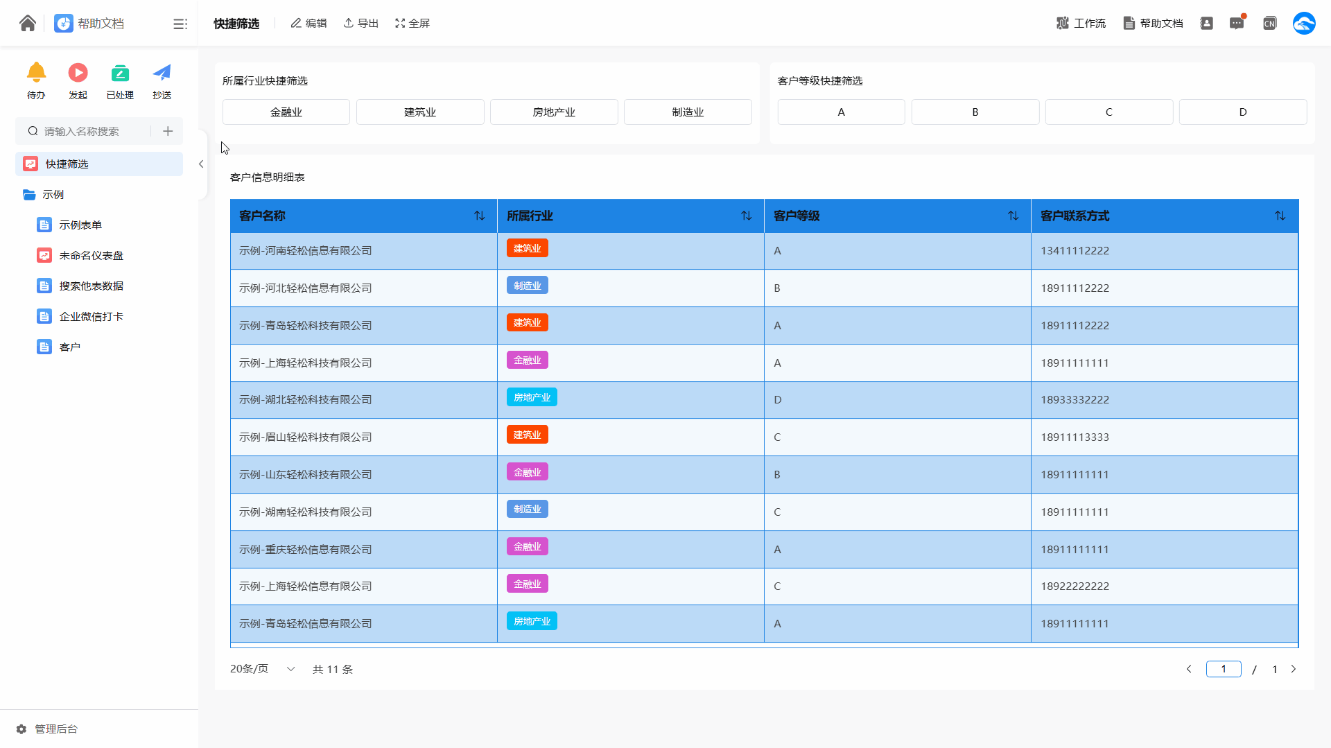The image size is (1331, 748).
Task: Open 管理后台 settings
Action: 47,729
